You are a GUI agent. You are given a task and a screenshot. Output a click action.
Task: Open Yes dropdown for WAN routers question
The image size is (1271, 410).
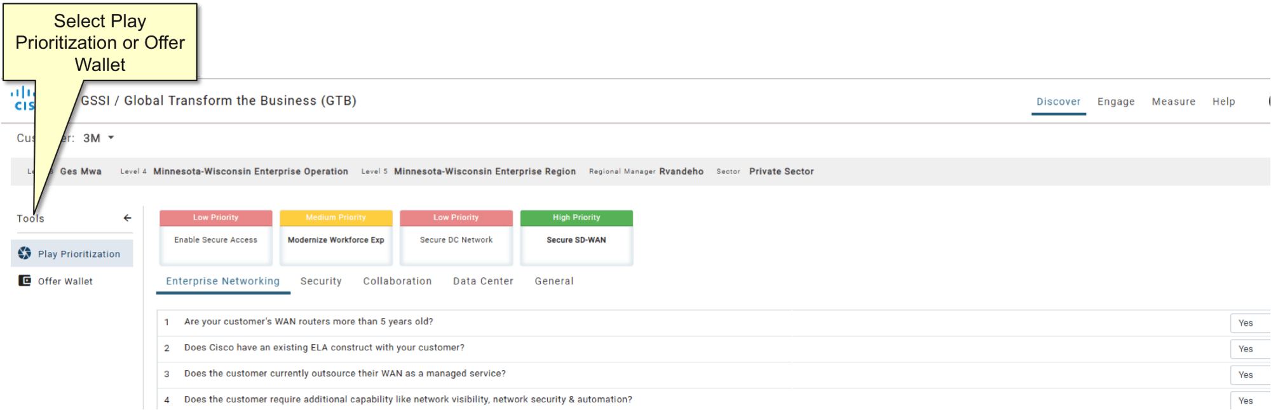click(1250, 323)
